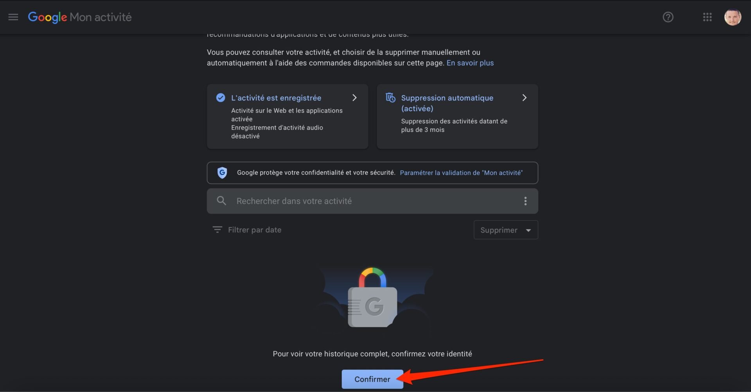The width and height of the screenshot is (751, 392).
Task: Open the Google apps grid
Action: (x=707, y=17)
